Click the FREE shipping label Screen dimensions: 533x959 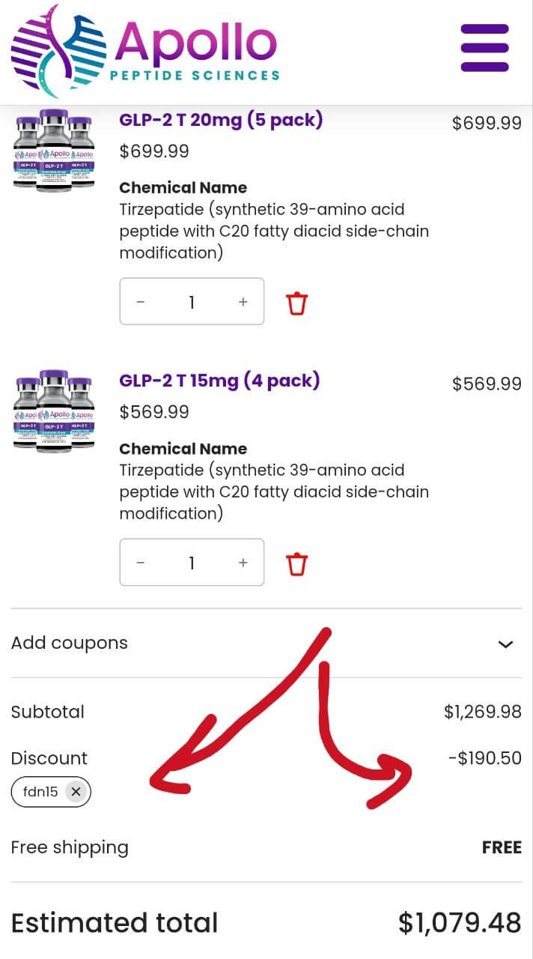(x=501, y=847)
